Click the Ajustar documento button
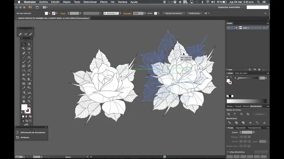 (x=174, y=13)
